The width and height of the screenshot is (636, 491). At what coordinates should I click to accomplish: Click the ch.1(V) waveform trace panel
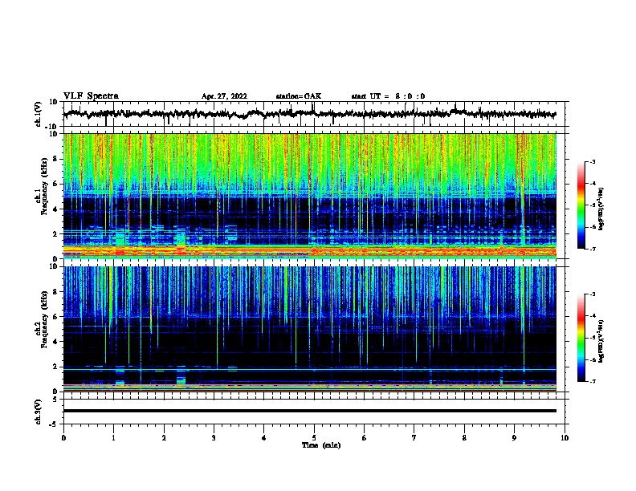(x=314, y=114)
